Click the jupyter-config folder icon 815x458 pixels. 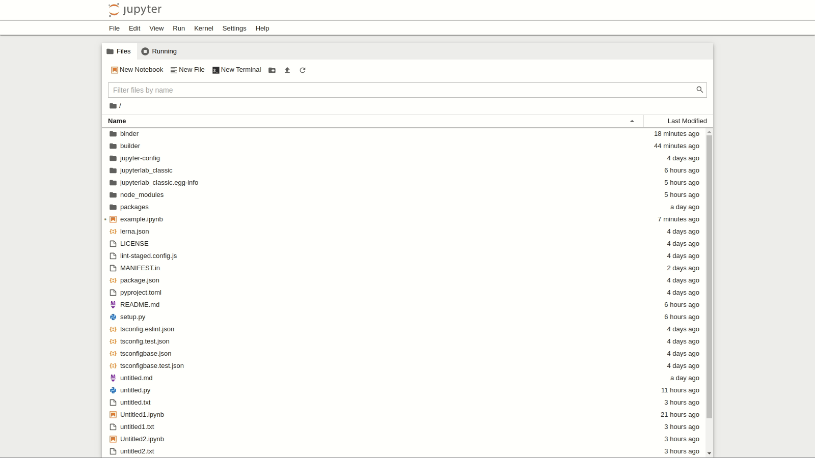tap(113, 158)
